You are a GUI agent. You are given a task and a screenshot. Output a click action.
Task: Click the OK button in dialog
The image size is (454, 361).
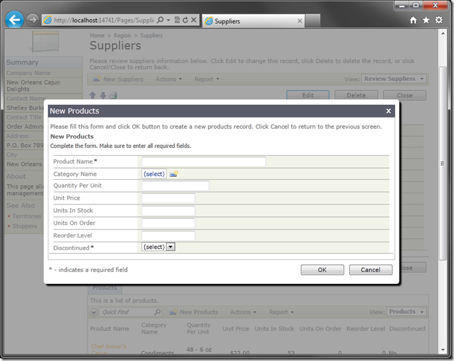coord(323,270)
